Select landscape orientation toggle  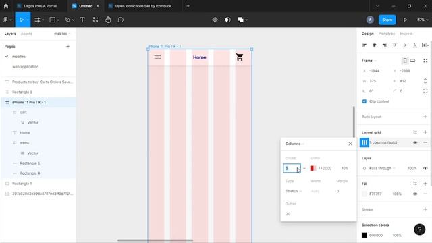[412, 61]
